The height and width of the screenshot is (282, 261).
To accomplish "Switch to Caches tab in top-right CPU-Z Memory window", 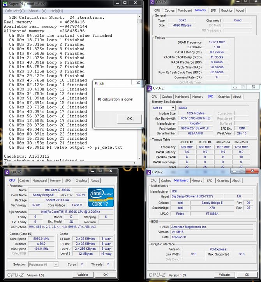I will (169, 11).
